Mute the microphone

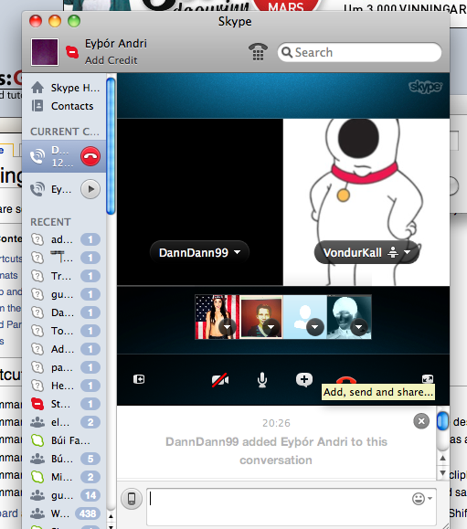click(262, 380)
